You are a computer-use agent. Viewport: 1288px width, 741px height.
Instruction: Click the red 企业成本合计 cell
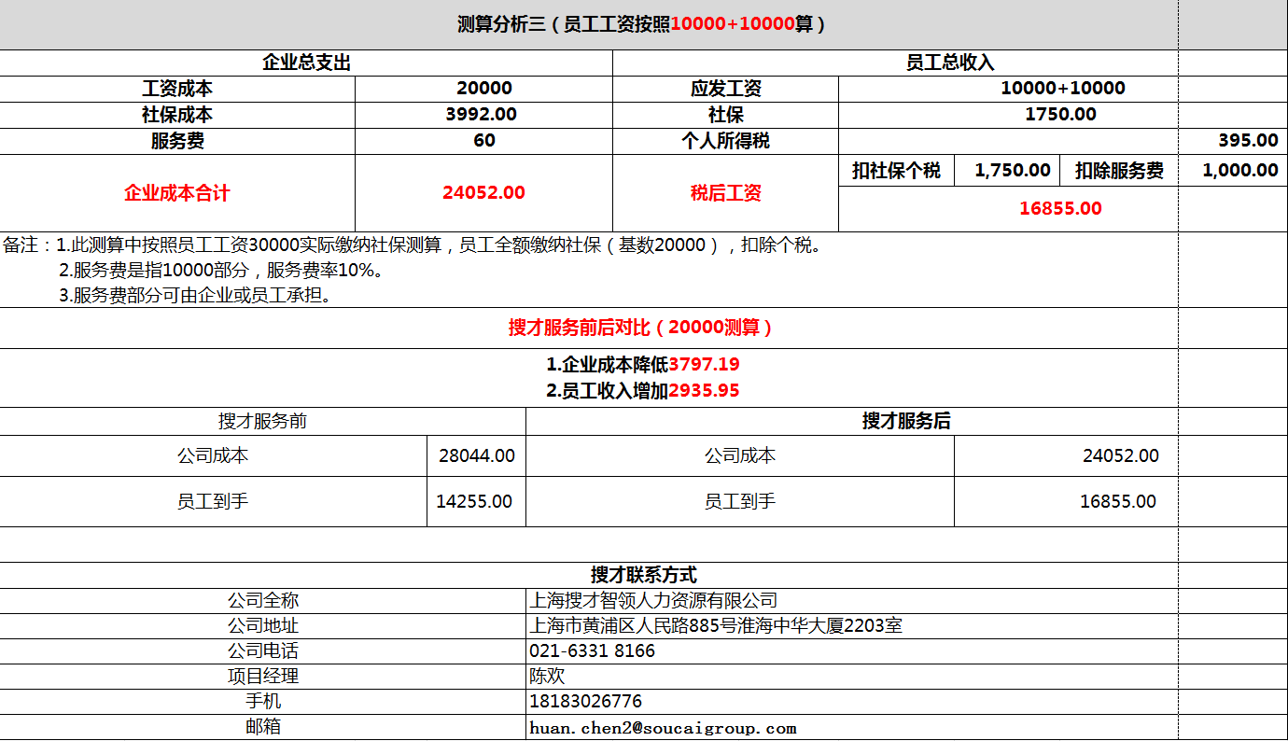177,193
